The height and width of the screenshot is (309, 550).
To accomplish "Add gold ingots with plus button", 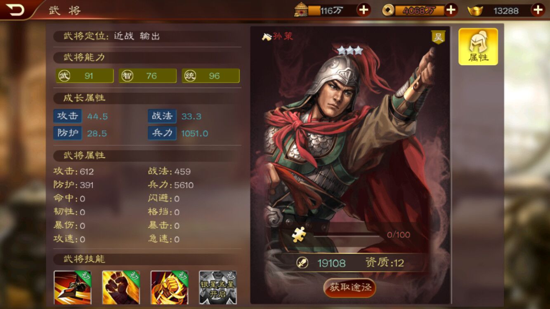I will pos(538,9).
